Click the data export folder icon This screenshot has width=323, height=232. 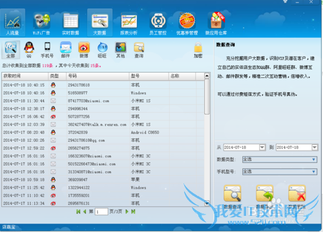click(265, 193)
